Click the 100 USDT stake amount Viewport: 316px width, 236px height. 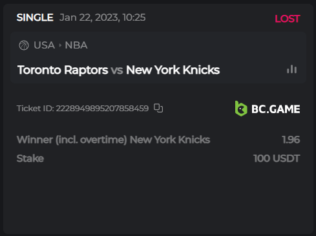tap(277, 158)
